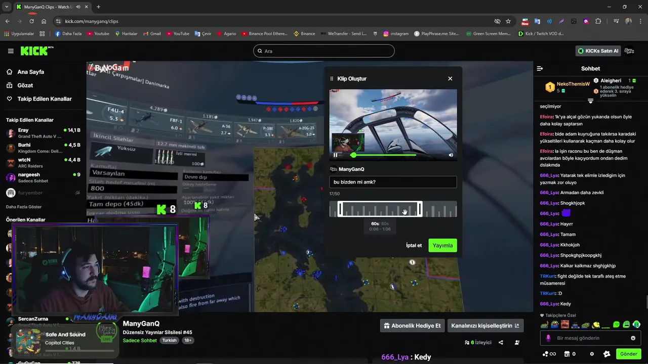
Task: Open Eray's channel in the followed list
Action: tap(43, 133)
